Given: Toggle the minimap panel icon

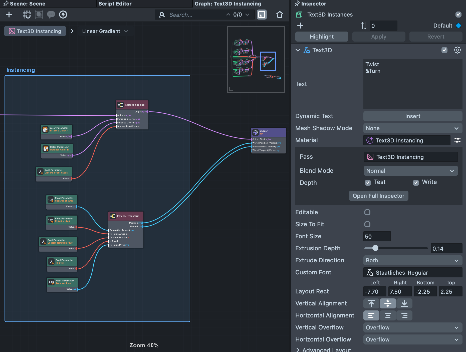Looking at the screenshot, I should pos(262,15).
